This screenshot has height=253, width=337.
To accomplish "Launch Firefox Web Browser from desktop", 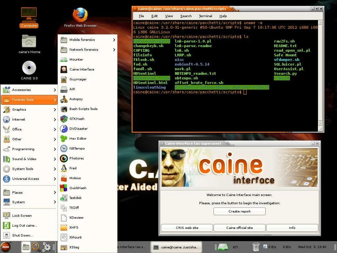I will (x=80, y=18).
